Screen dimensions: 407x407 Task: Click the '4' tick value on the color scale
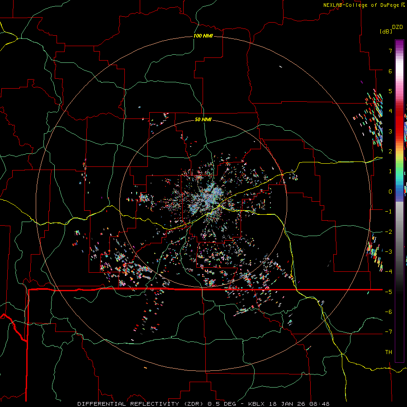point(390,111)
